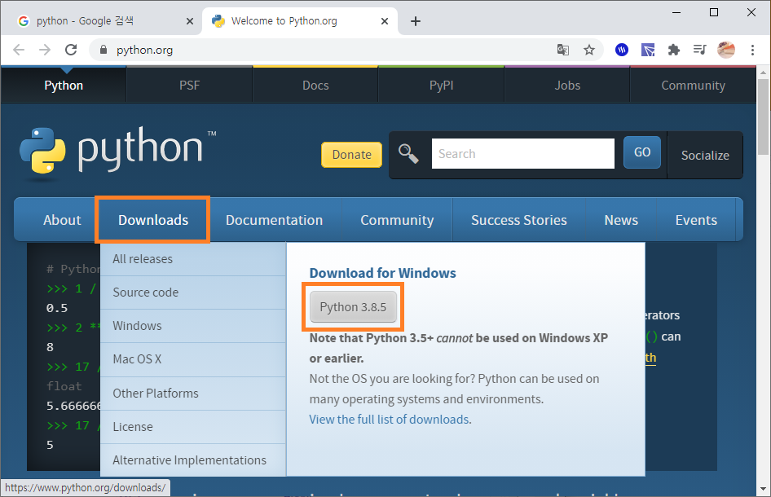
Task: Select Alternative Implementations submenu entry
Action: coord(192,460)
